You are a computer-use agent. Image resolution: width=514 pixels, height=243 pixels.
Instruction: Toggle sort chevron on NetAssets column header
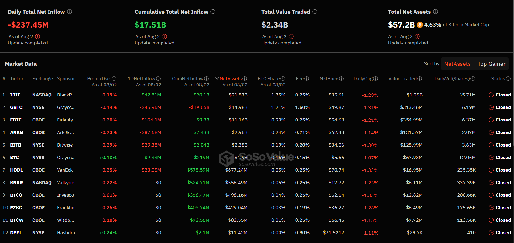[217, 79]
